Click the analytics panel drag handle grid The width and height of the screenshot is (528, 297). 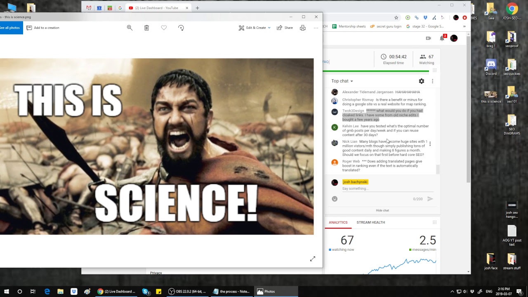[434, 222]
